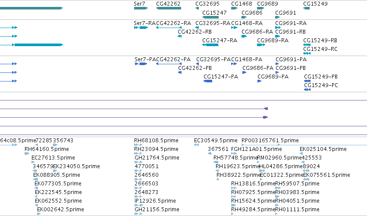367x216 pixels.
Task: Click the EK088905.5prime EST label
Action: (56, 175)
